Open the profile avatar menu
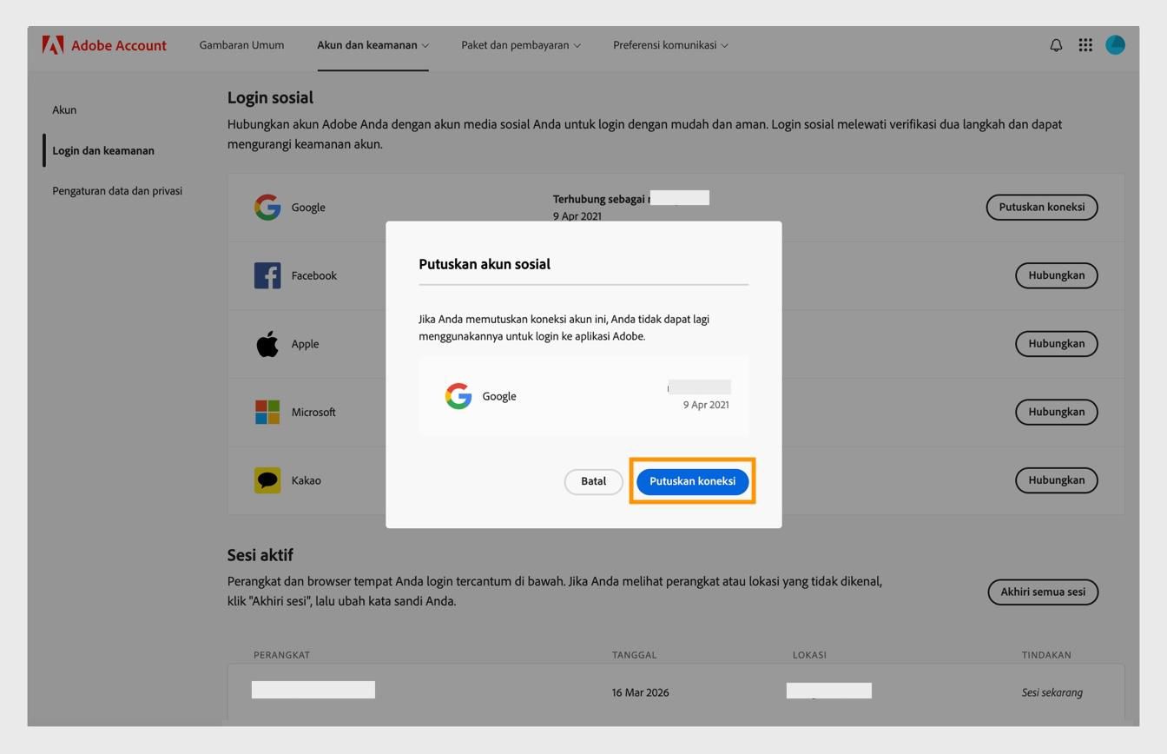Screen dimensions: 1167x754 point(1115,44)
